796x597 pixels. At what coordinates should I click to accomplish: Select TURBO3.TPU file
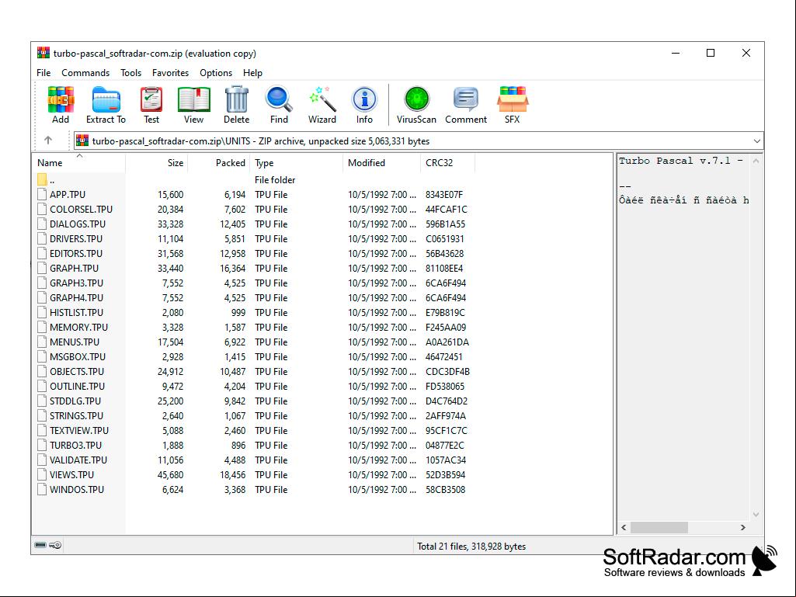pos(75,445)
